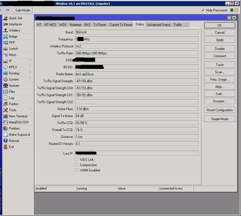Open the Bridge menu icon

[6, 37]
